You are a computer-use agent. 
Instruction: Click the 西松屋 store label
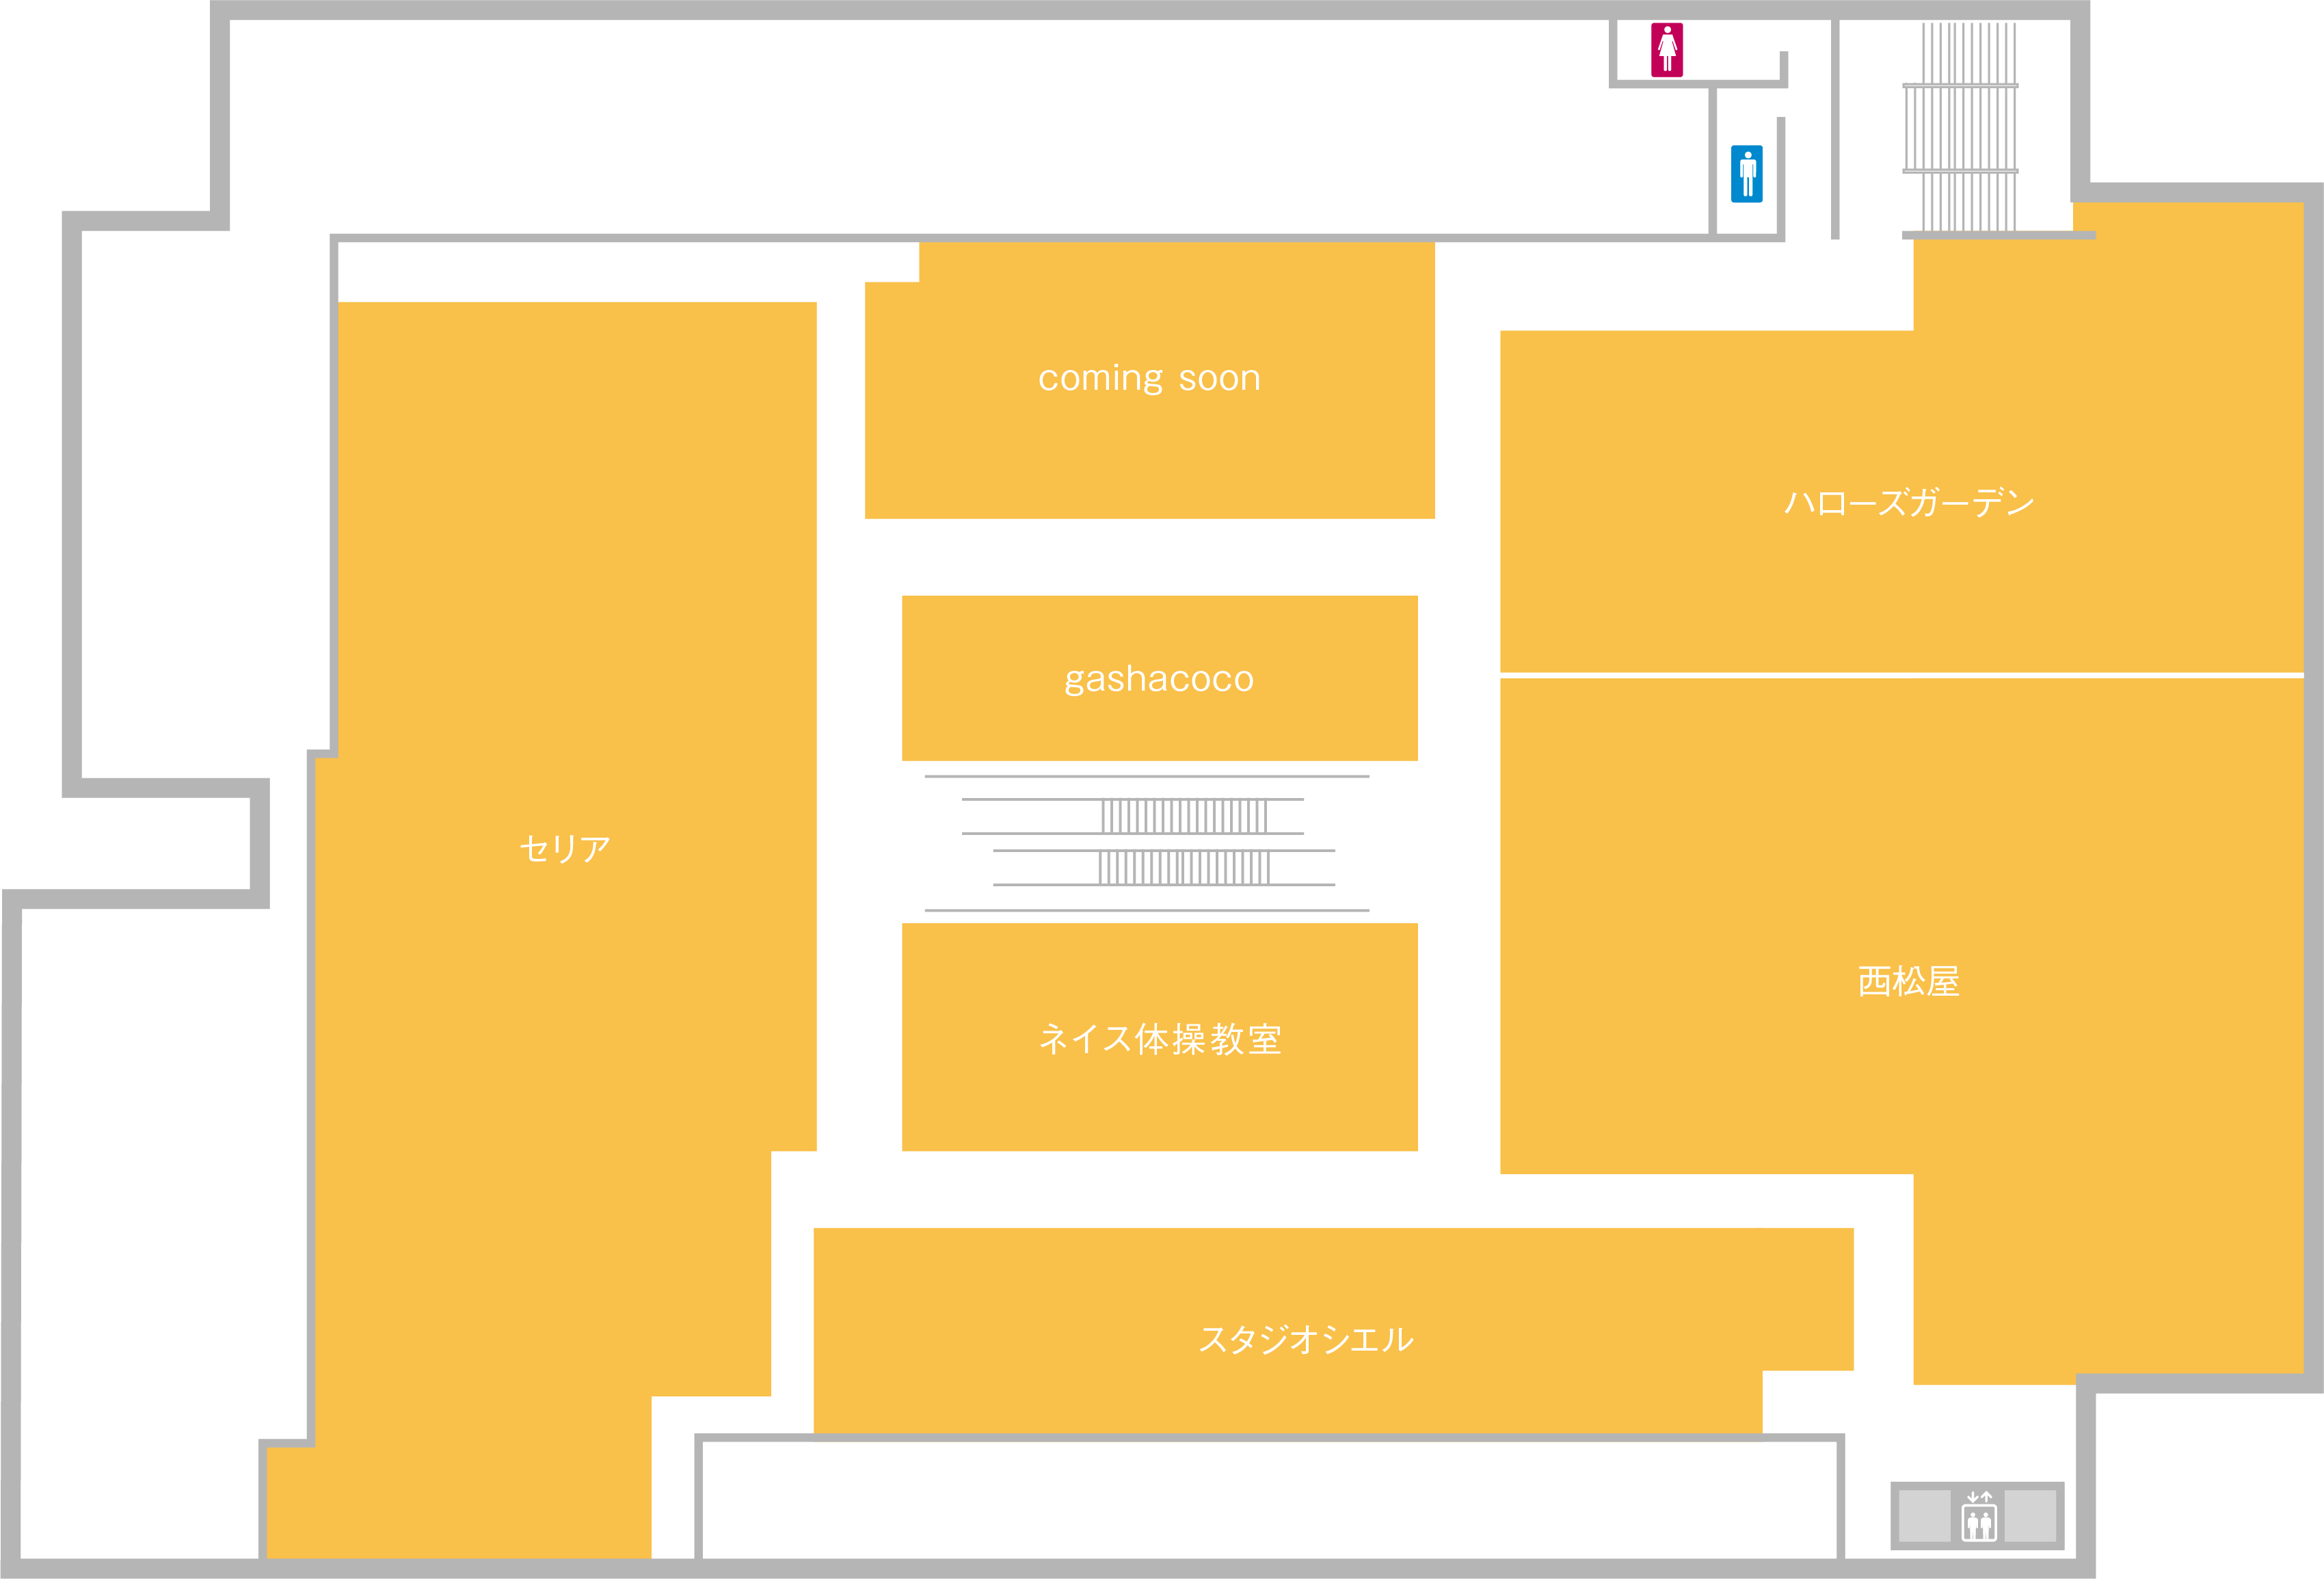pos(1908,981)
